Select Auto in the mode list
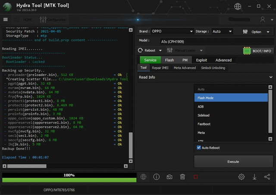The image size is (276, 195). point(231,89)
